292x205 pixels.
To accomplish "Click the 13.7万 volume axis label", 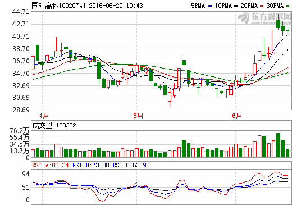I will (20, 151).
